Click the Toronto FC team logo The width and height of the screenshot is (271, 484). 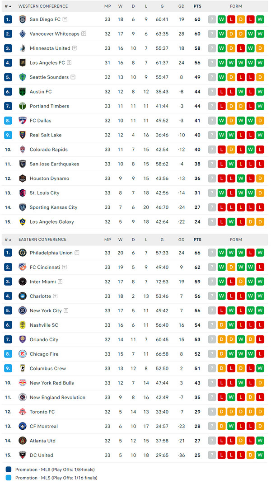[23, 412]
